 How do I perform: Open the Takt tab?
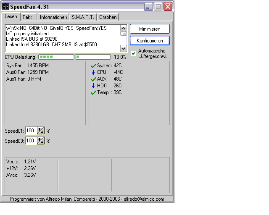[x=29, y=17]
